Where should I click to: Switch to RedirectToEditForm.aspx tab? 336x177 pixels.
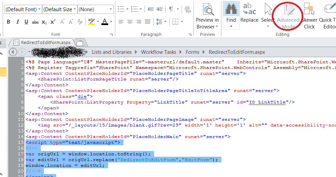point(42,42)
